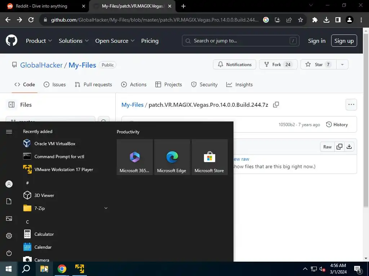The image size is (369, 276).
Task: Download the raw file icon
Action: [349, 147]
